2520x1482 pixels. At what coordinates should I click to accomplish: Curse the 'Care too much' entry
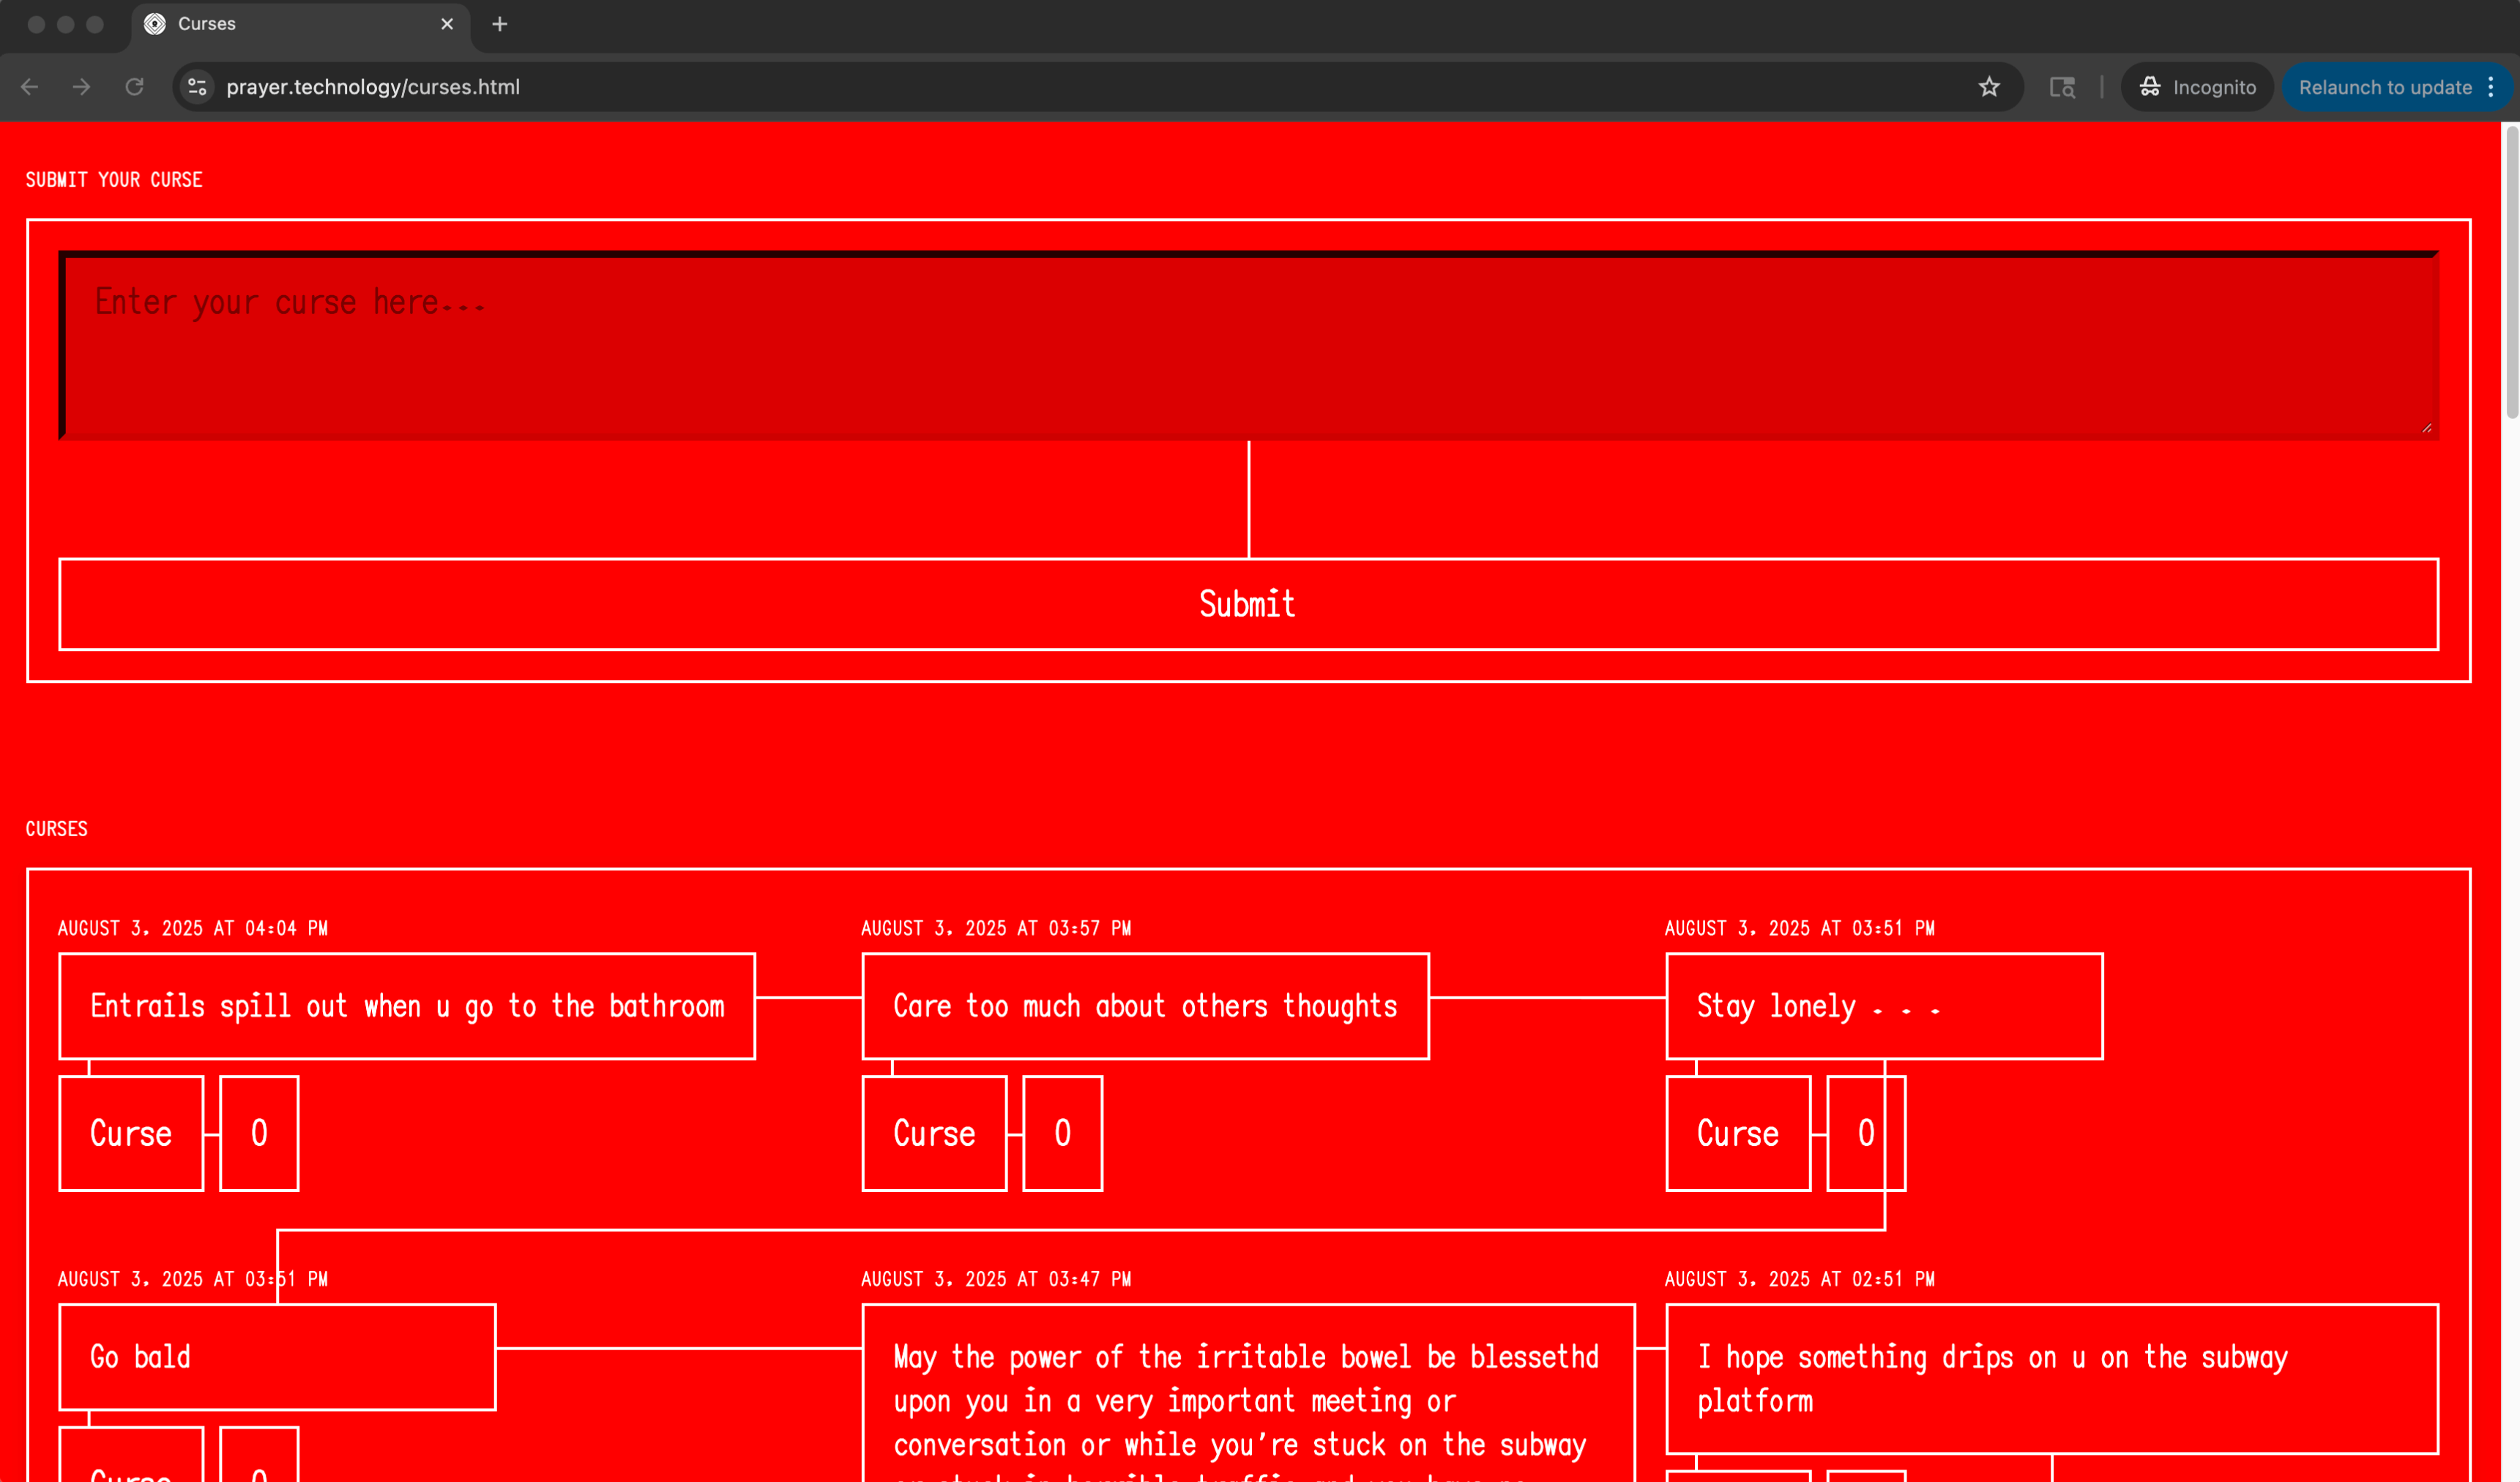(934, 1133)
